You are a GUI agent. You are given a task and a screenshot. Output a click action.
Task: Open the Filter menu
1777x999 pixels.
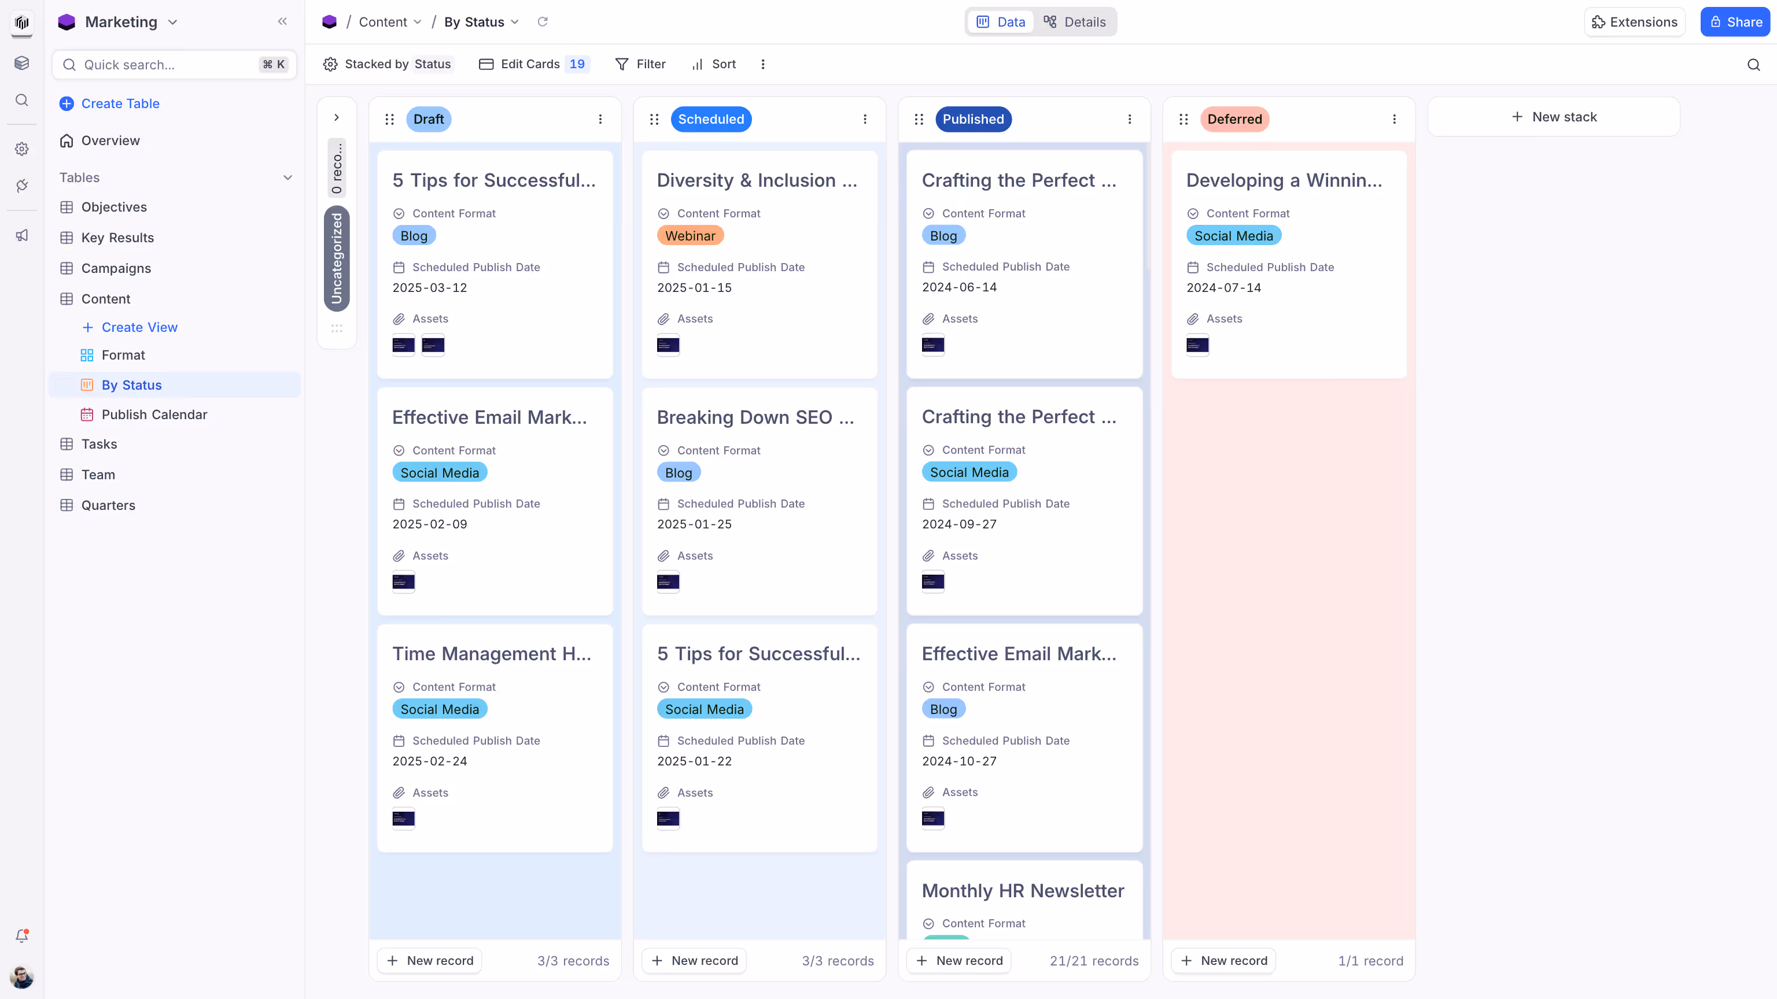(640, 64)
